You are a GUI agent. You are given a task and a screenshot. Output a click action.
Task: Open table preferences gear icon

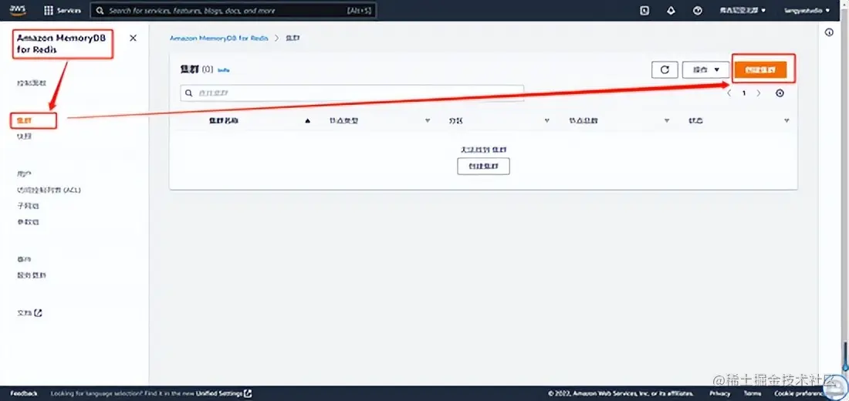click(x=780, y=93)
